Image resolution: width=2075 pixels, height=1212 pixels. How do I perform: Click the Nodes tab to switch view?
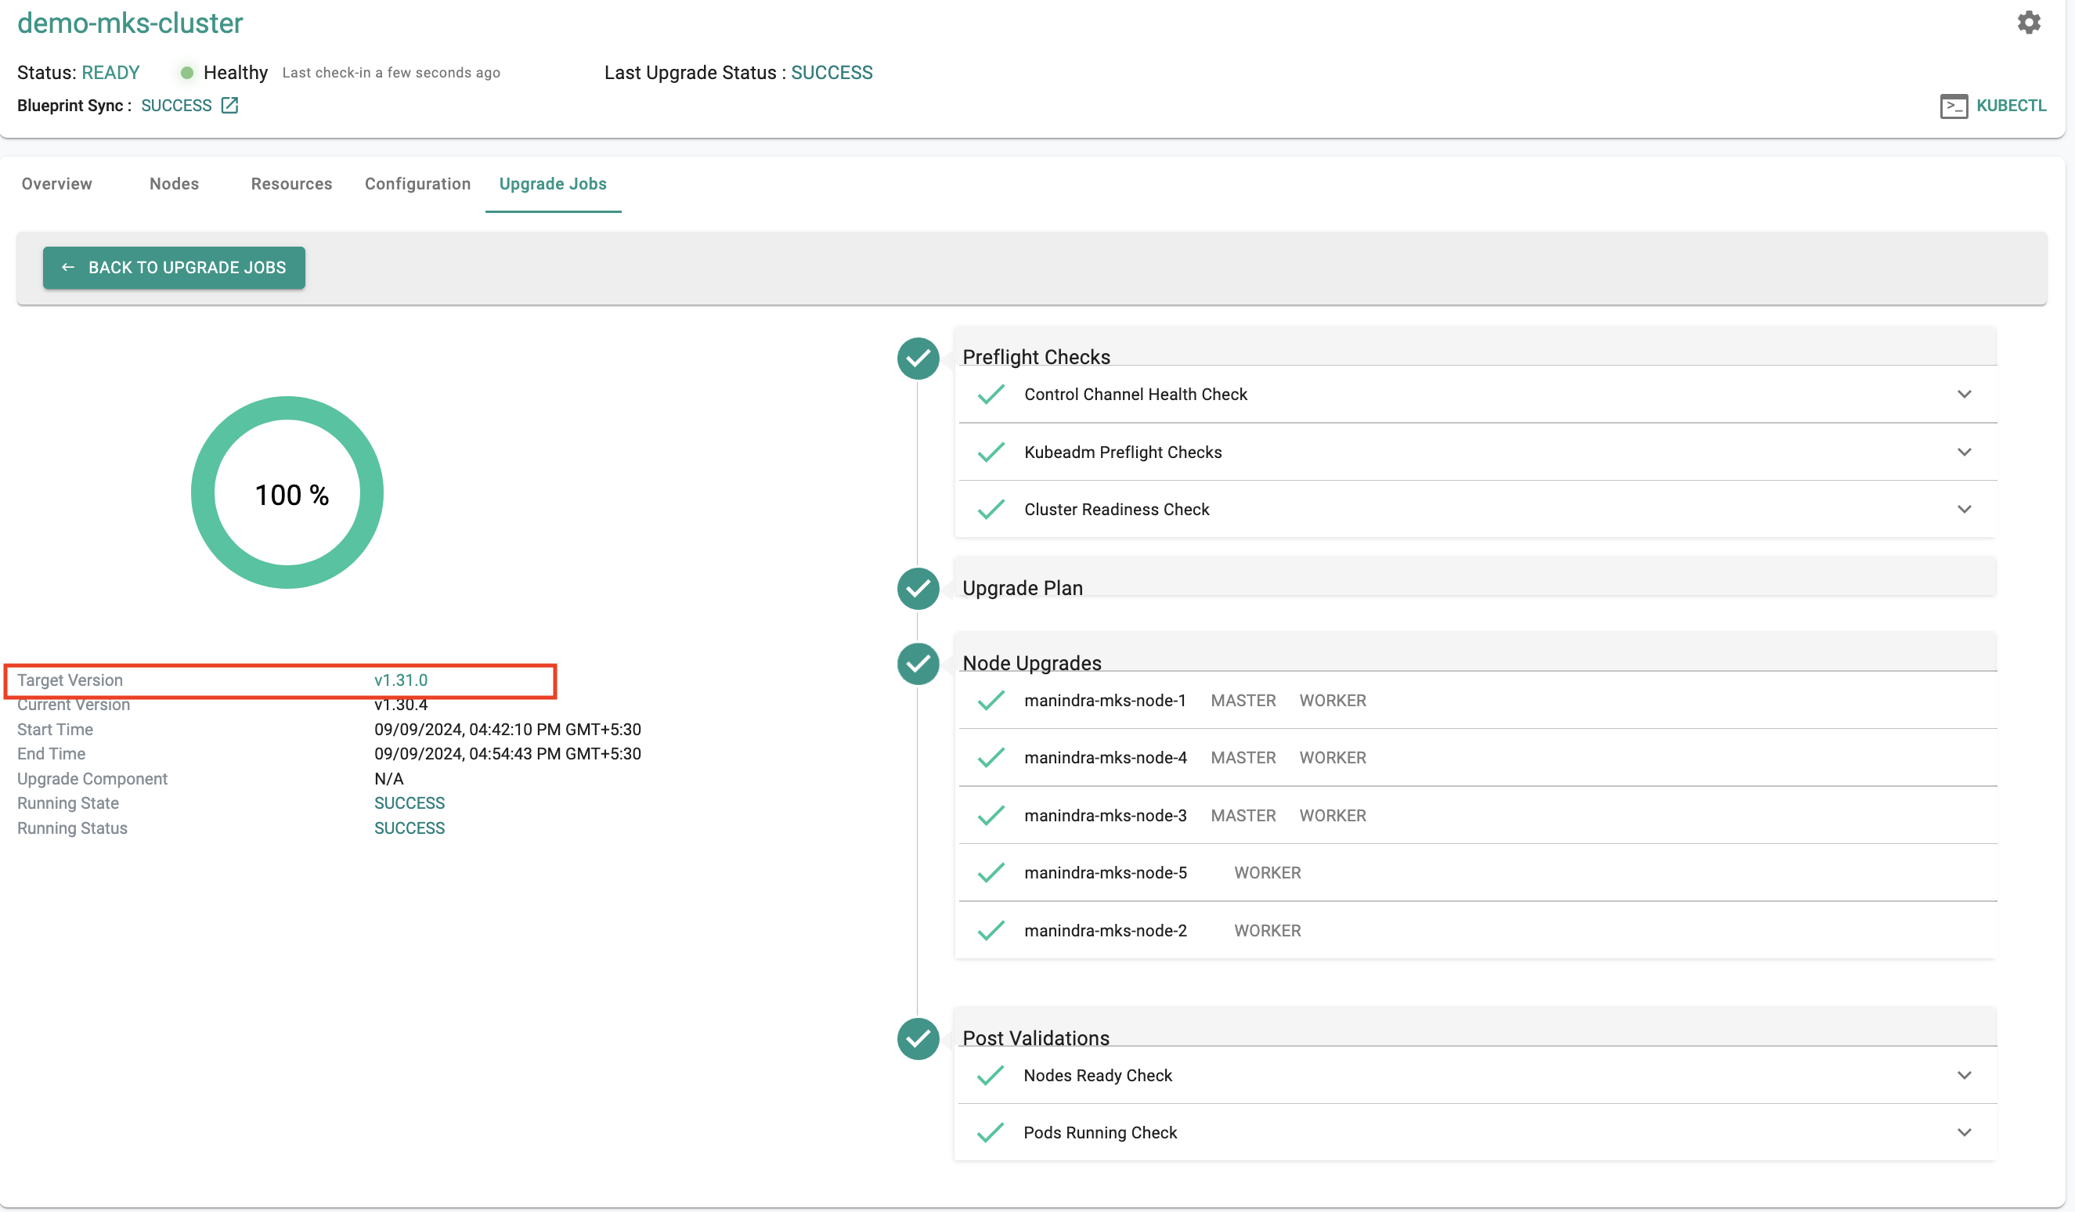[x=173, y=183]
